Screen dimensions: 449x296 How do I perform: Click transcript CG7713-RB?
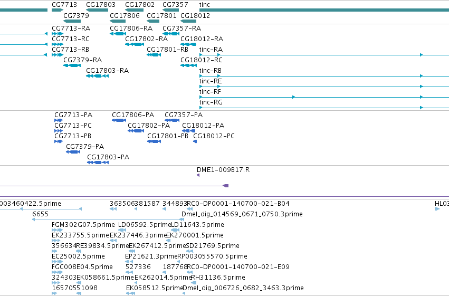click(71, 50)
